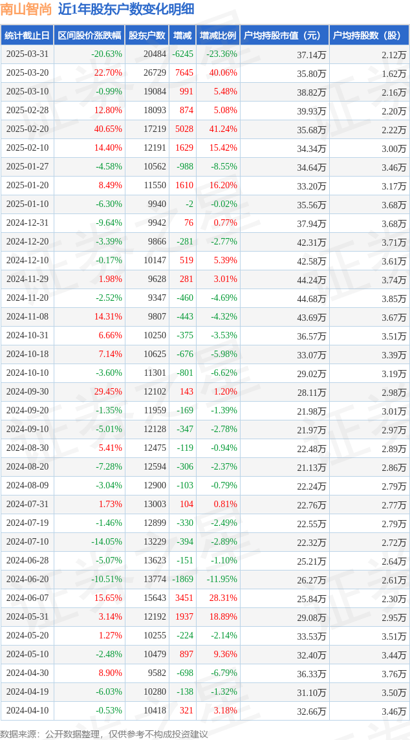Click the -6245 change value
Viewport: 410px width, 740px height.
coord(183,54)
